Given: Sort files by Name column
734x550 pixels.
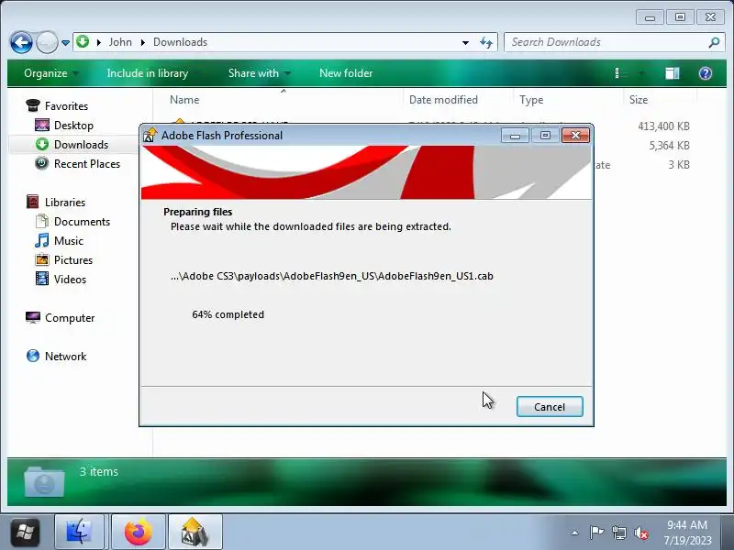Looking at the screenshot, I should point(184,100).
